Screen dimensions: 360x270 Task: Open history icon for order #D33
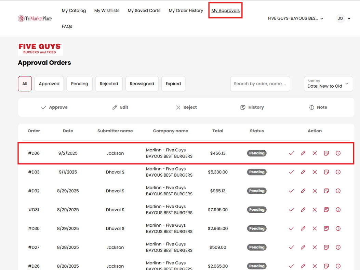click(x=326, y=172)
